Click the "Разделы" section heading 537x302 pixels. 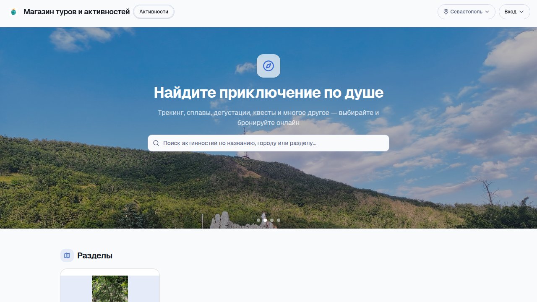pos(95,255)
